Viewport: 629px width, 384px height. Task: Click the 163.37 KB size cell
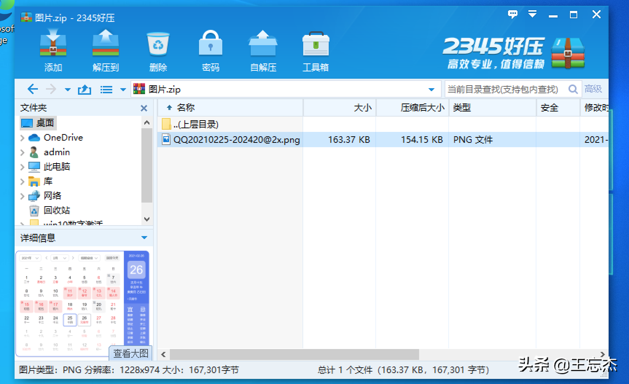coord(349,140)
